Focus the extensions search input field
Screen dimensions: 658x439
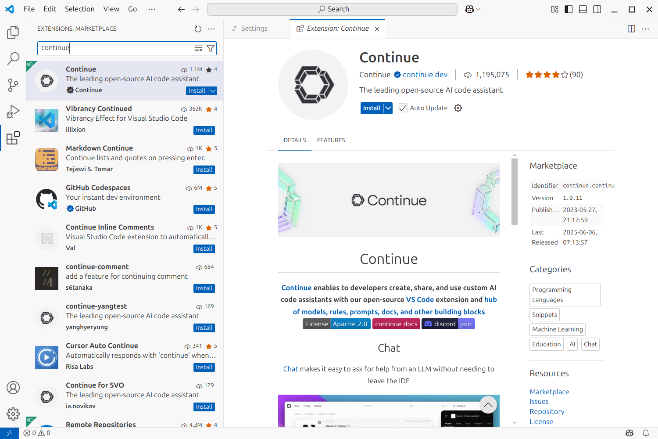point(116,48)
